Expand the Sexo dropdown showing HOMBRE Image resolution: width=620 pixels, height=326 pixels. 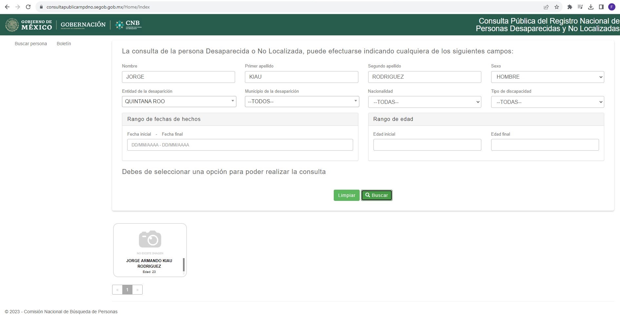pos(547,77)
